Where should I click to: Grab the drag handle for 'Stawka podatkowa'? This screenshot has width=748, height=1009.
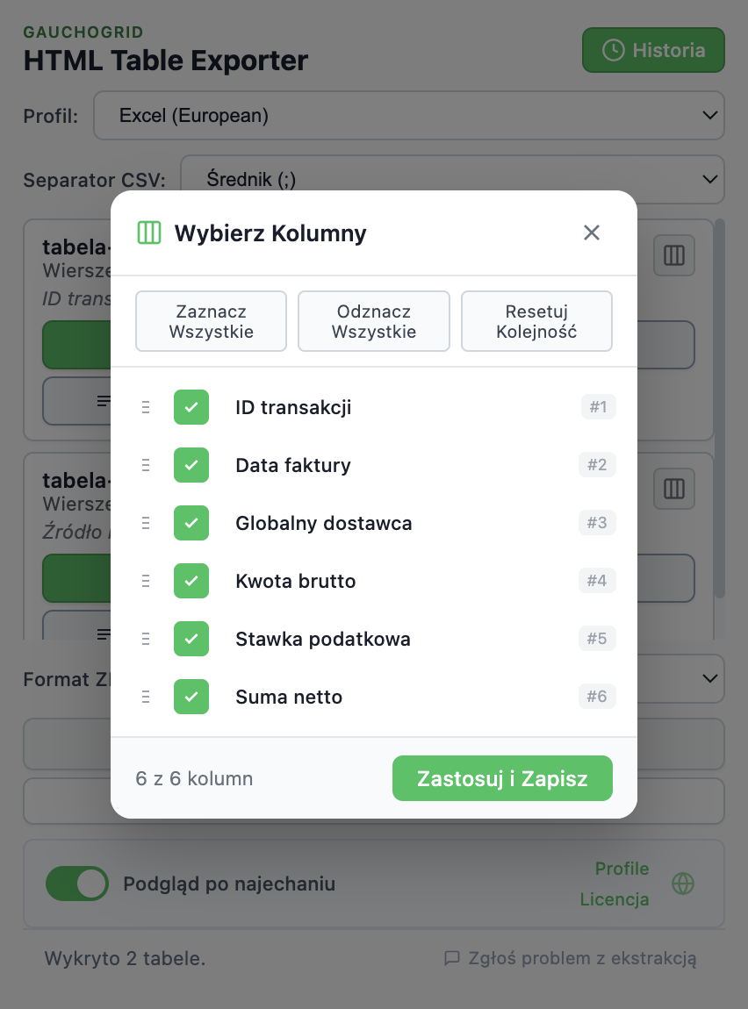coord(146,639)
